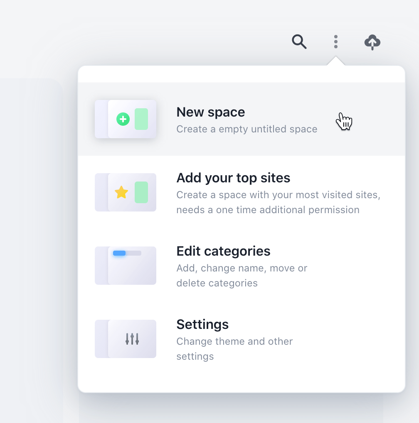Screen dimensions: 419x423
Task: Open the Edit categories menu item
Action: coord(241,266)
